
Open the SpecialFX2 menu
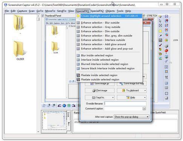tap(97, 11)
